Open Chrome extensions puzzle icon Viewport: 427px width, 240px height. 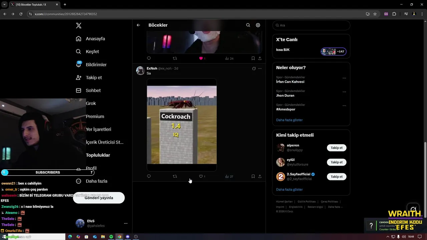[394, 14]
